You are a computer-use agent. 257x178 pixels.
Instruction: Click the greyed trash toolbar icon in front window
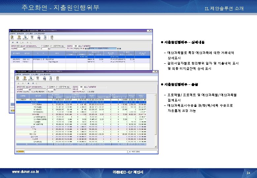pos(38,78)
